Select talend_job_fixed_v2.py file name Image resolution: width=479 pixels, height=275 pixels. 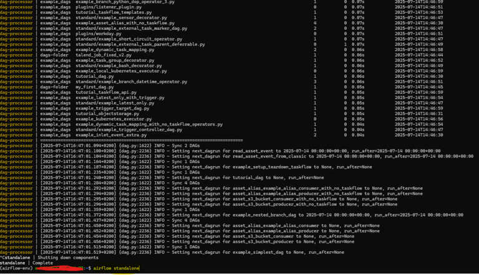[104, 55]
